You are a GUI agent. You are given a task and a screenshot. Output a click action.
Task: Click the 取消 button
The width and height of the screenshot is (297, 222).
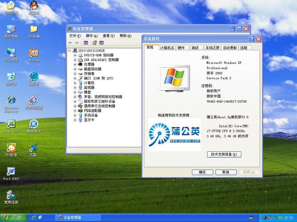(x=226, y=172)
